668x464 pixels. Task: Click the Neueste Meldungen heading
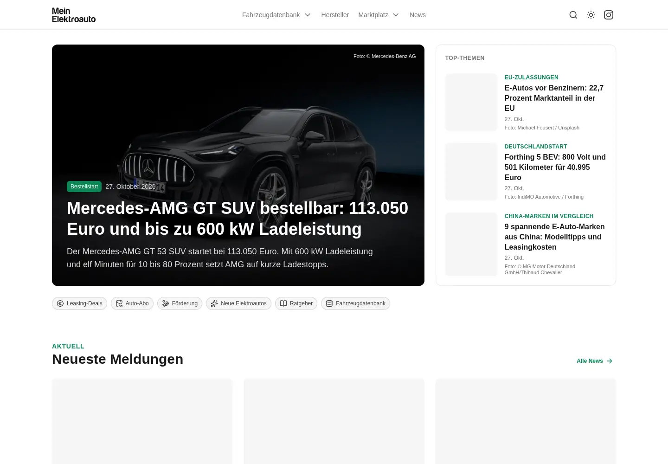pyautogui.click(x=117, y=359)
